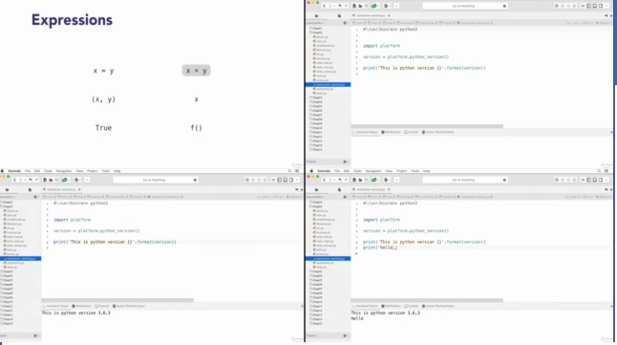Toggle the bottom pane button in bottom-left Komodo toolbar
Image resolution: width=617 pixels, height=345 pixels.
coord(286,180)
